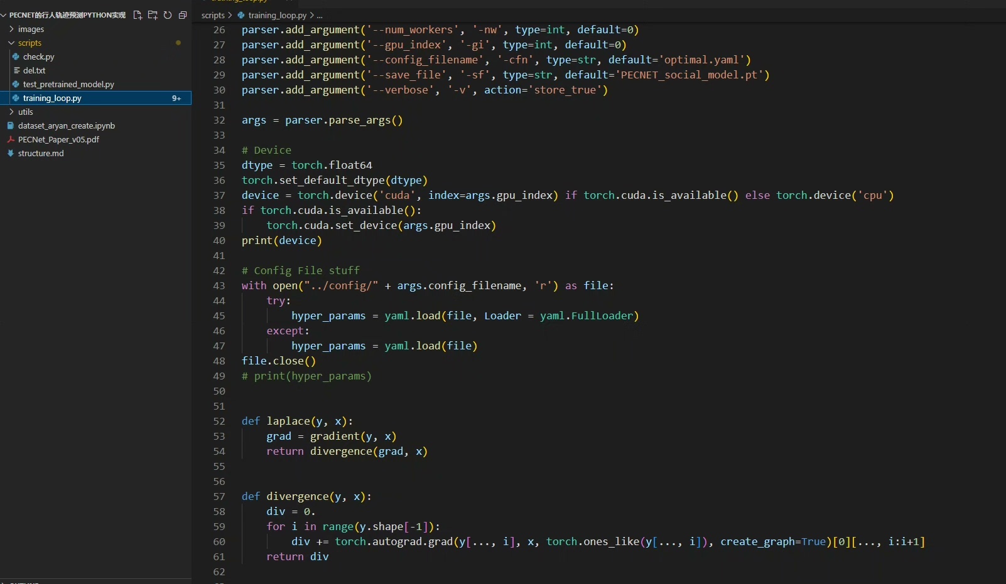Click line number 37 in the gutter

point(219,195)
